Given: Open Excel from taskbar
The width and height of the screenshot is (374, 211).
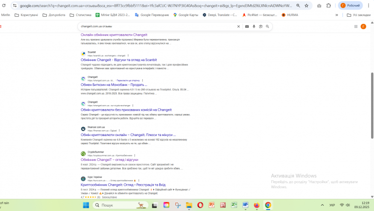Looking at the screenshot, I should tap(234, 205).
